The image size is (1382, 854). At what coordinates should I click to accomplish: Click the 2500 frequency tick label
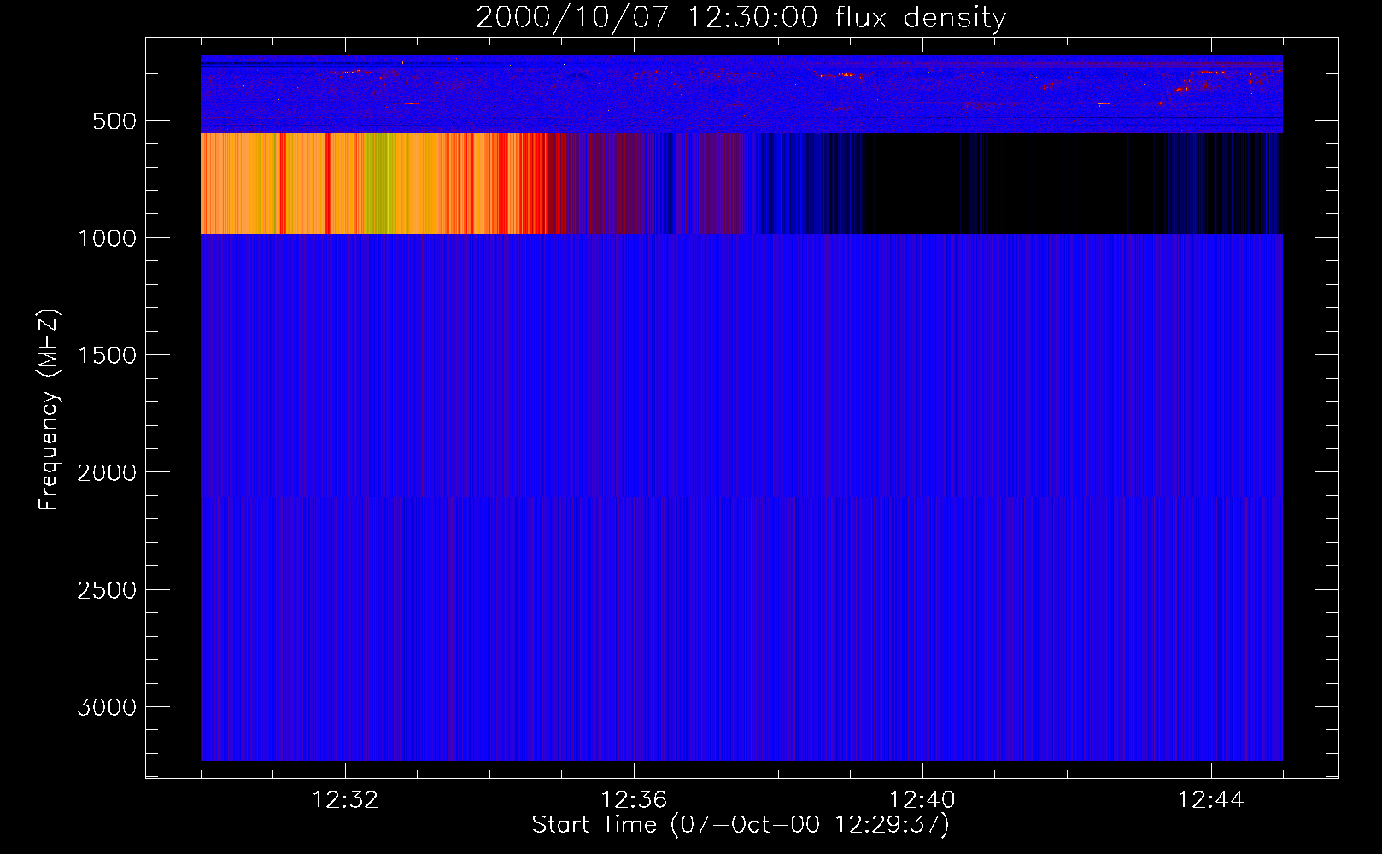click(x=107, y=590)
